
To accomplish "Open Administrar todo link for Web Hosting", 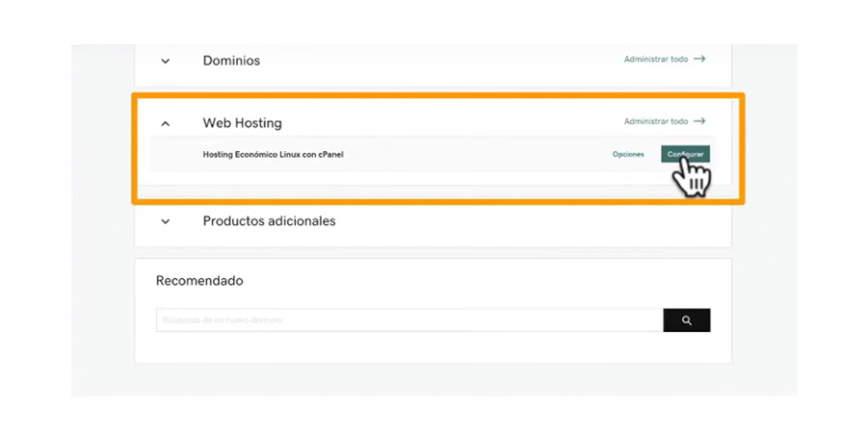I will tap(665, 121).
